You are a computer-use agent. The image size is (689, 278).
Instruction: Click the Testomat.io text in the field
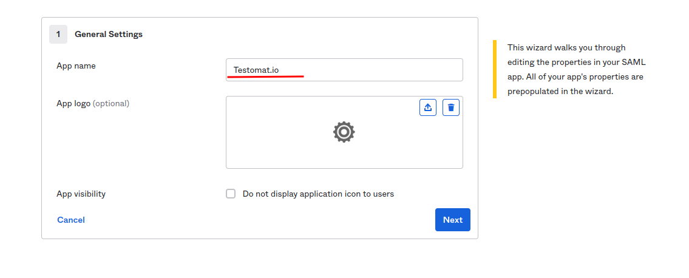[256, 70]
